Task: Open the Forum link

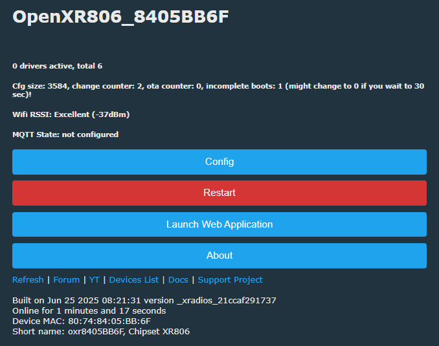Action: (x=66, y=279)
